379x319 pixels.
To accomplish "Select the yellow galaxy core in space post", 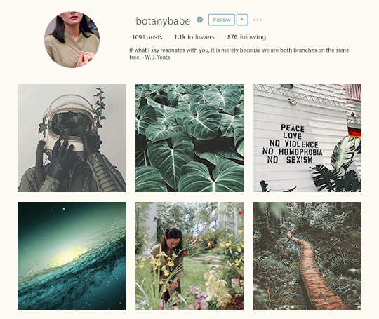I will click(x=68, y=256).
